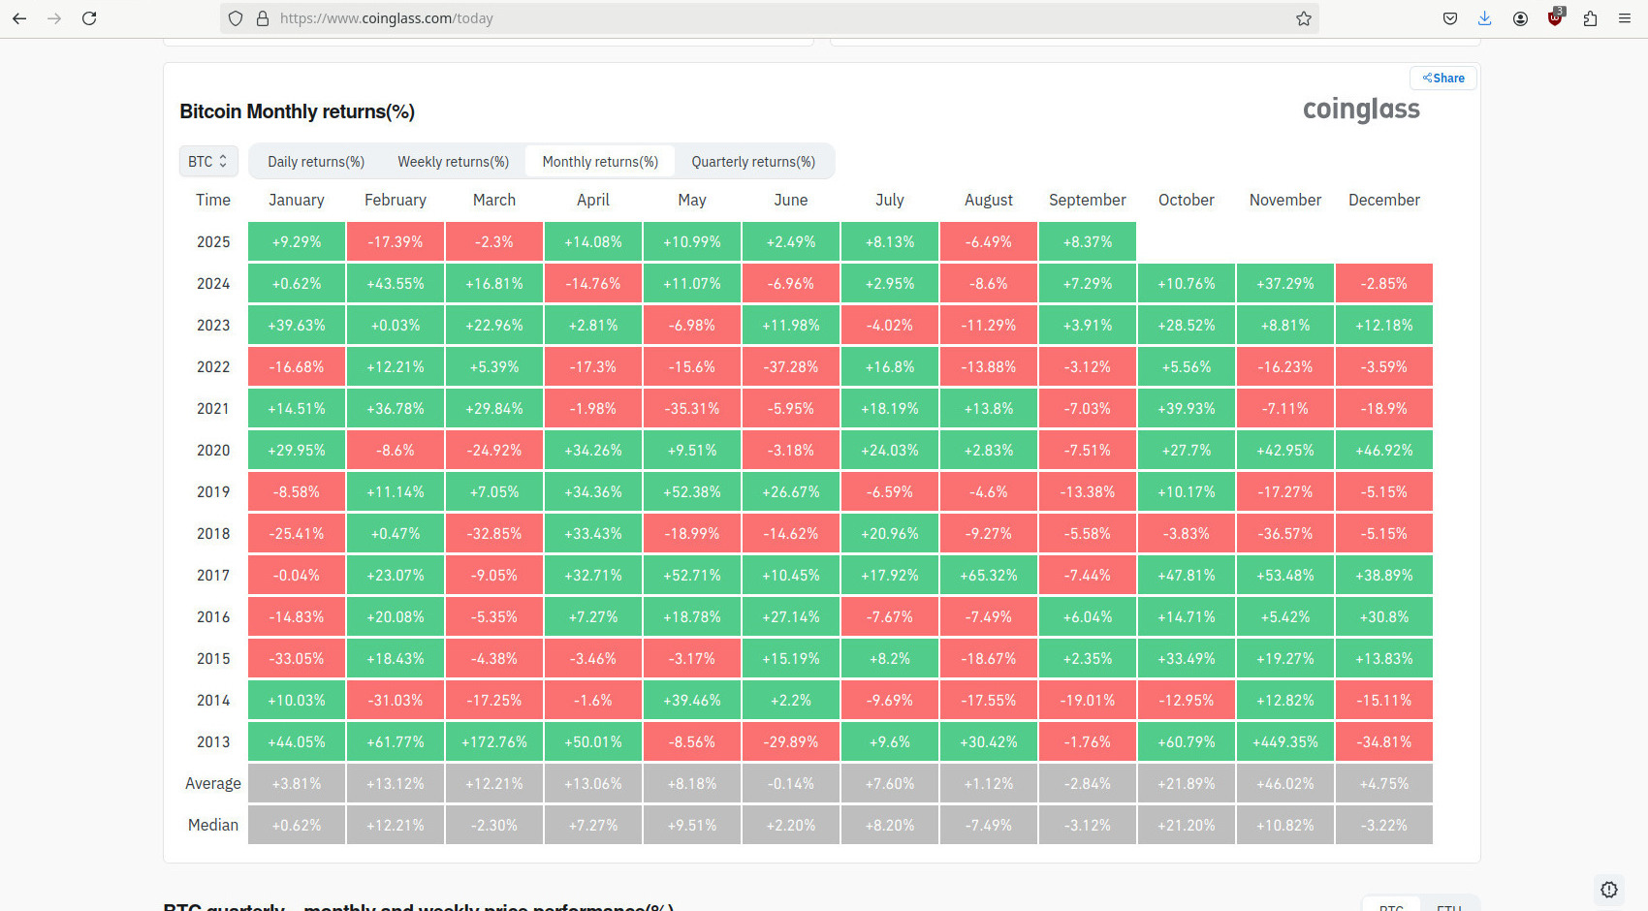The height and width of the screenshot is (911, 1648).
Task: Open uBlock Origin extension icon
Action: click(1556, 16)
